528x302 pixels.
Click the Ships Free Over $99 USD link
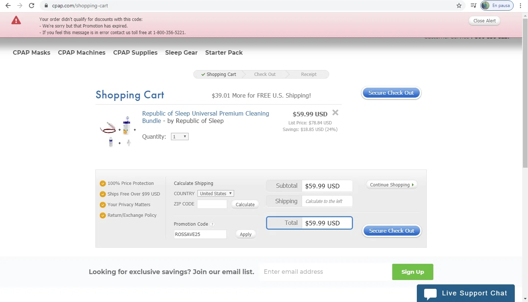134,194
